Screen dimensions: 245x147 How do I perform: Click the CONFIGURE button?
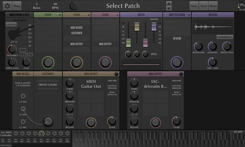coord(11,24)
